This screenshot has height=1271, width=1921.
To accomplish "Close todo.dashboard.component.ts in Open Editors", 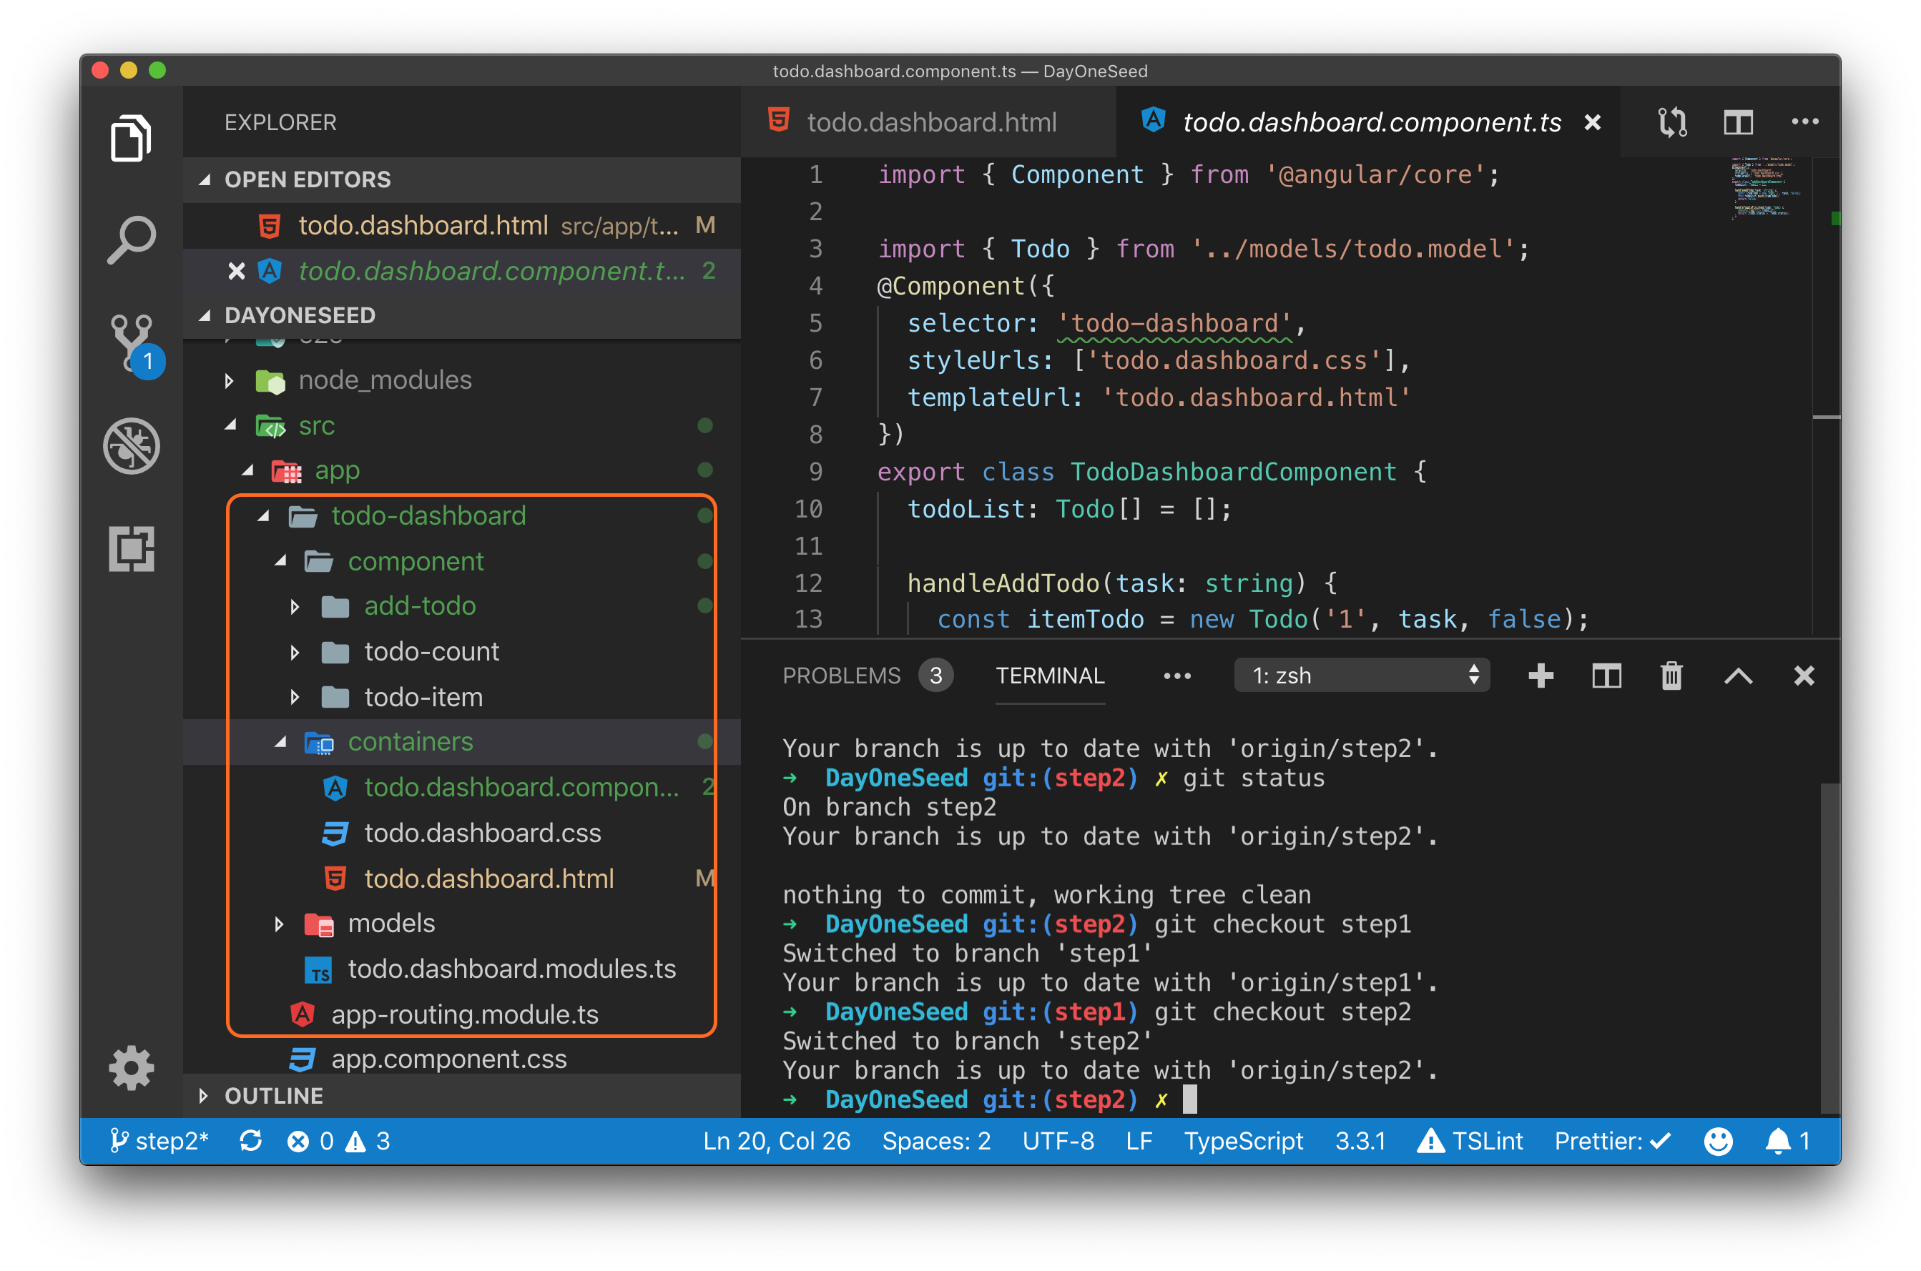I will pos(236,271).
